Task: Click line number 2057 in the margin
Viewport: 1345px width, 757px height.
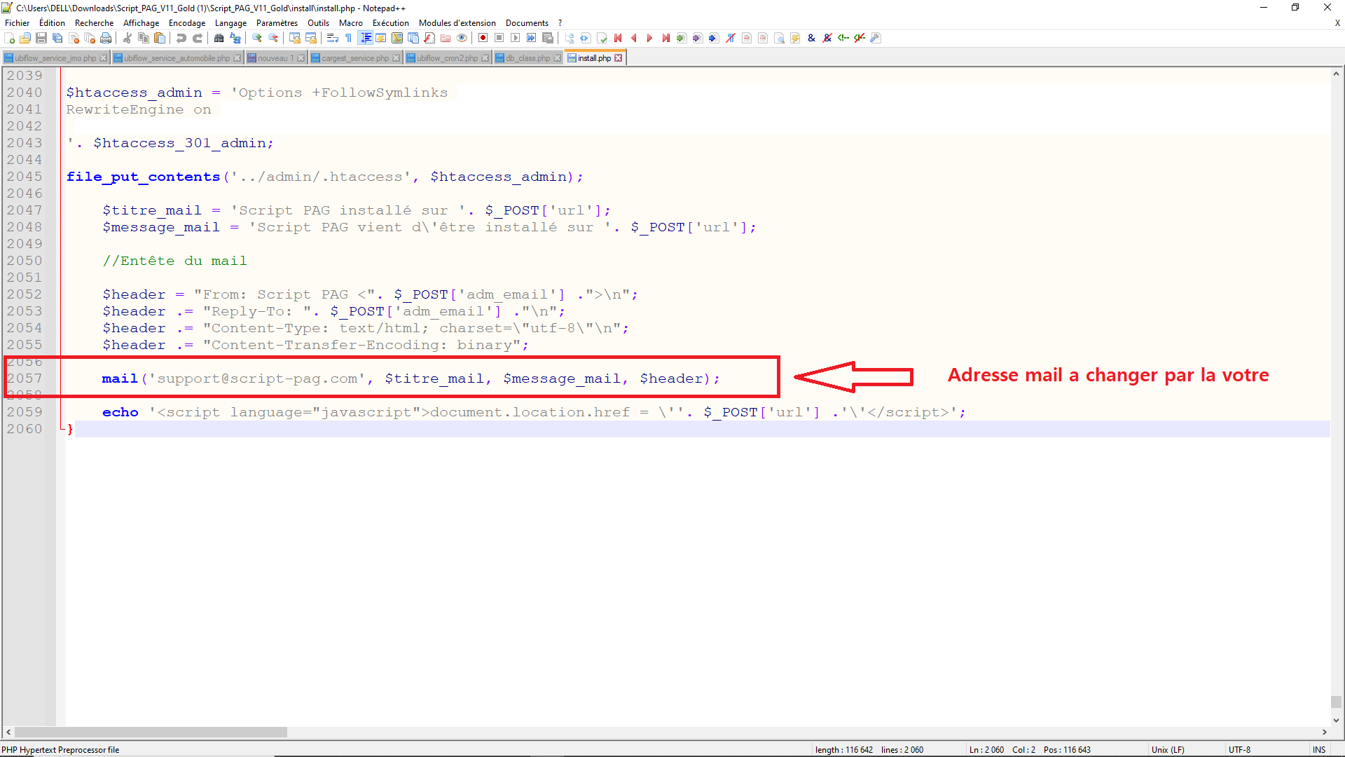Action: point(25,378)
